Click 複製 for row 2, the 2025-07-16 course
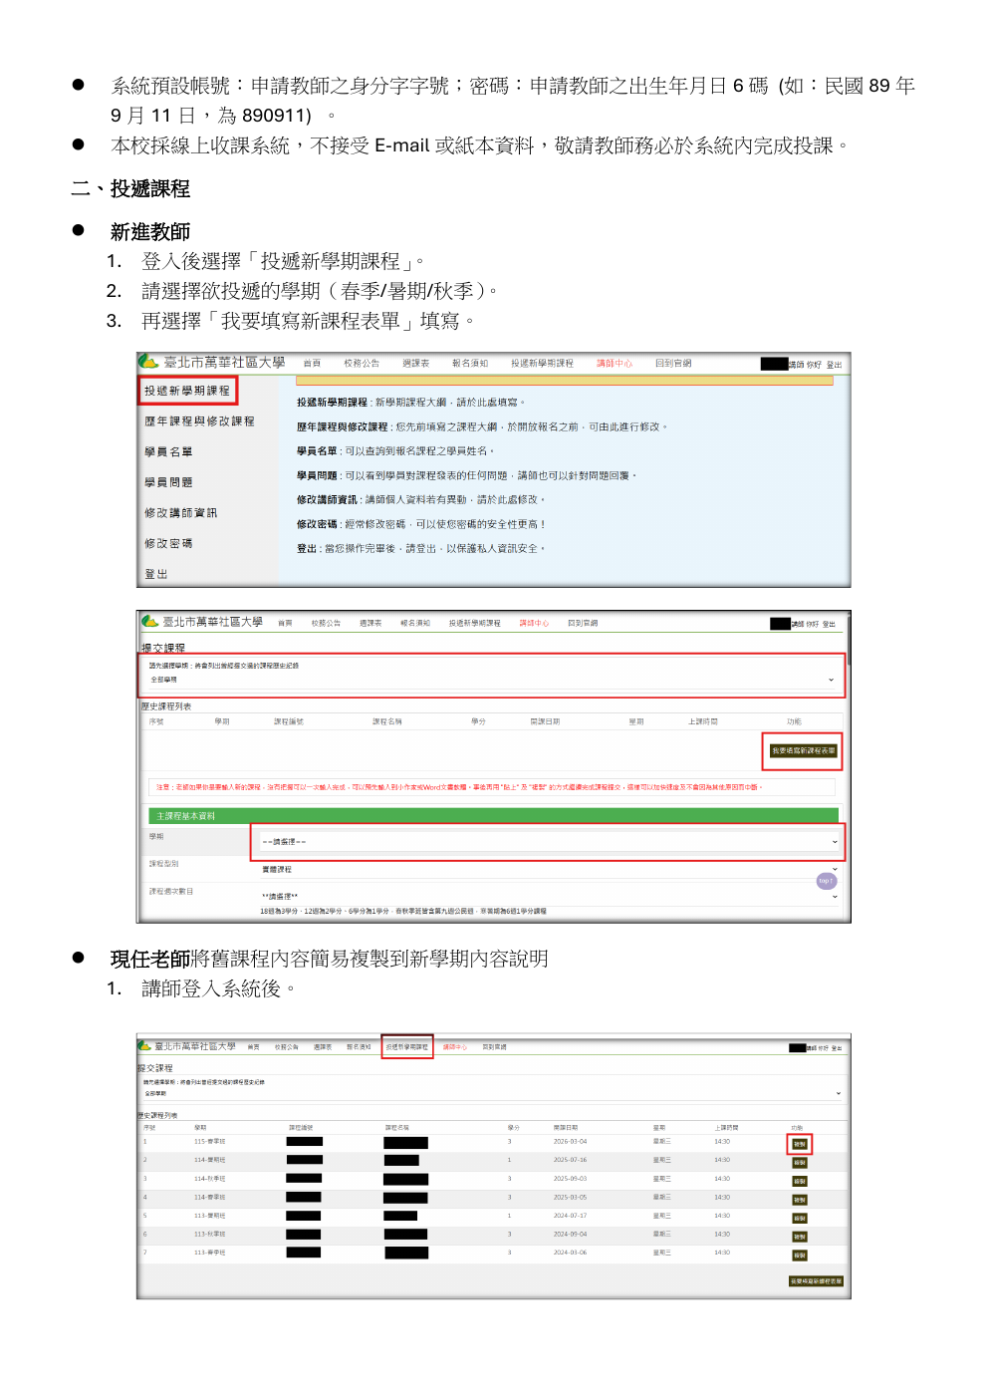The width and height of the screenshot is (989, 1399). pos(800,1163)
